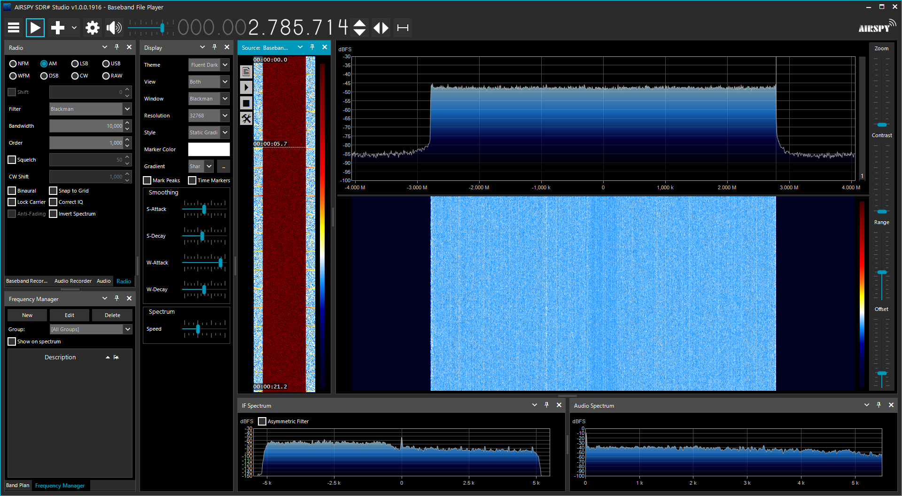Click the tools icon in Source panel
Image resolution: width=902 pixels, height=496 pixels.
click(x=246, y=119)
